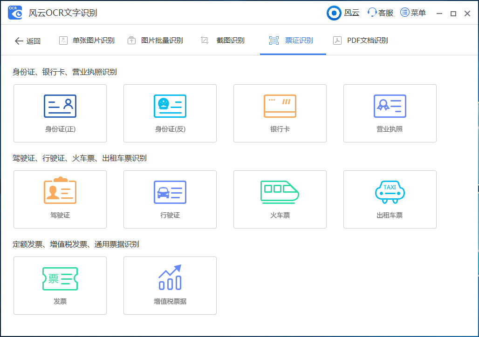Click the 身份证(反) label text
This screenshot has height=337, width=479.
[170, 129]
